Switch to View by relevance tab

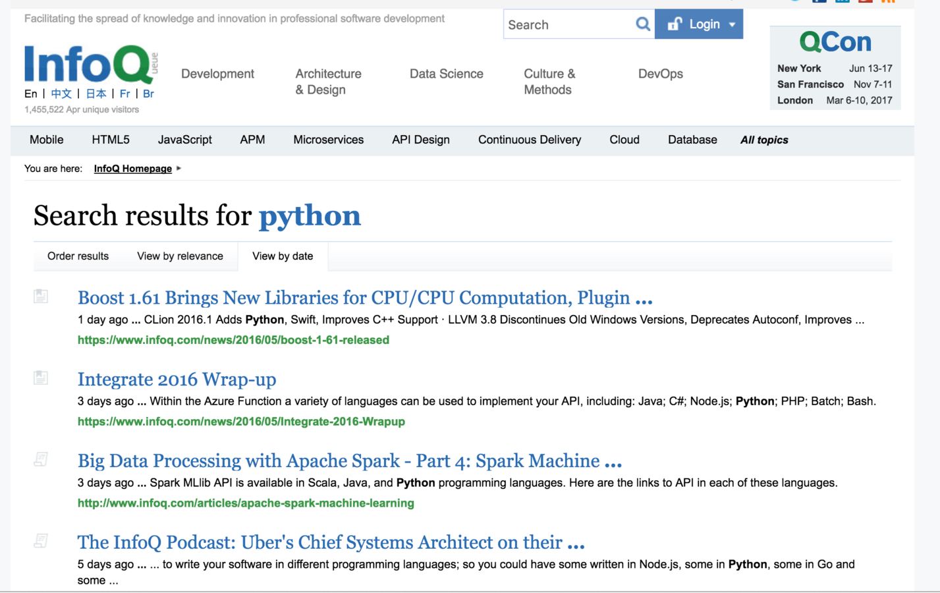coord(180,256)
